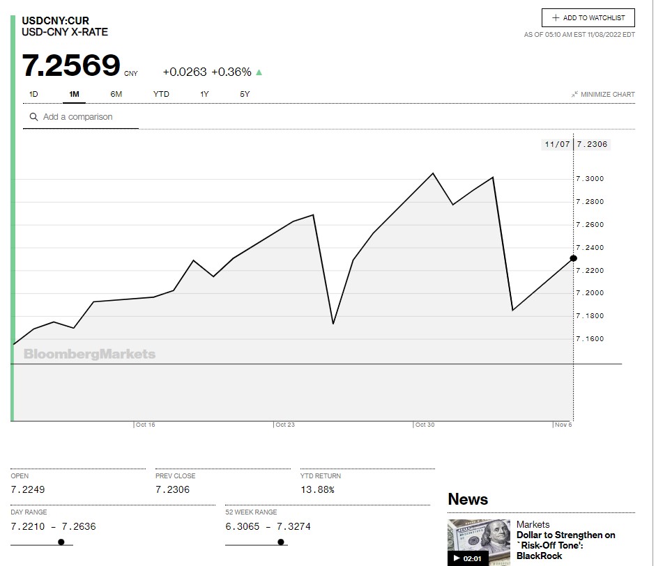The height and width of the screenshot is (566, 656).
Task: Focus the Add a comparison field
Action: (87, 117)
